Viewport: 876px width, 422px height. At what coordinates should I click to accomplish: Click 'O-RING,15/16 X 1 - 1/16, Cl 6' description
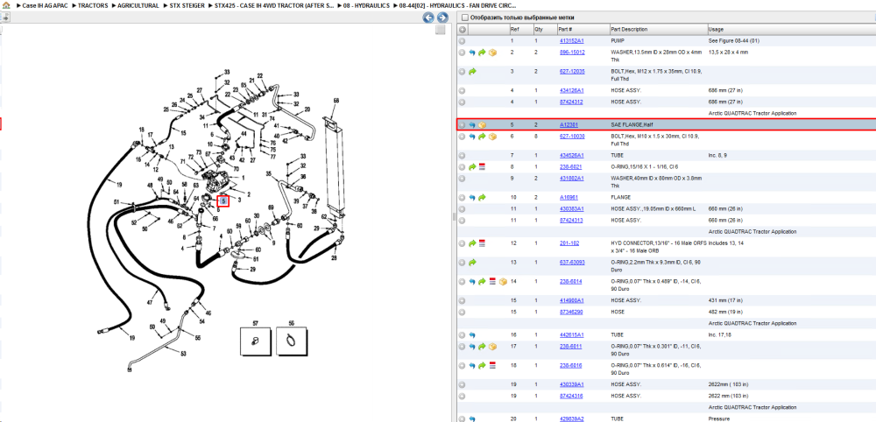[x=644, y=166]
